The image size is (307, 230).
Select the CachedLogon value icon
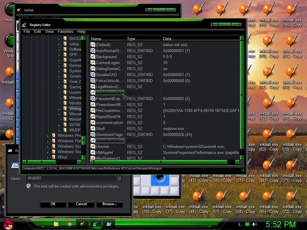pyautogui.click(x=93, y=63)
